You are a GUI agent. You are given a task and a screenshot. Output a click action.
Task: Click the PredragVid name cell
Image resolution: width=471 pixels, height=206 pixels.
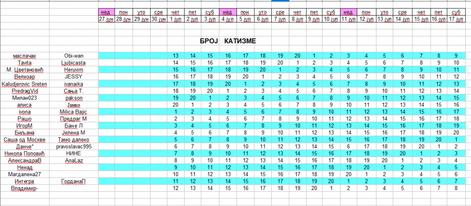click(x=25, y=91)
